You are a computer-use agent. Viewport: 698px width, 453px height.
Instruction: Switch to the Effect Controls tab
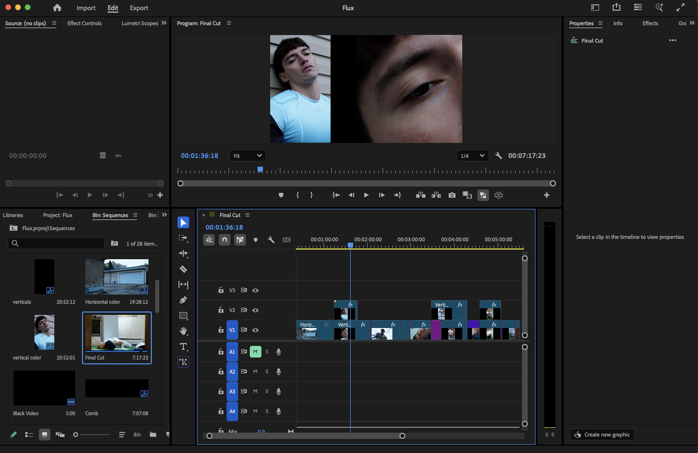pyautogui.click(x=84, y=23)
